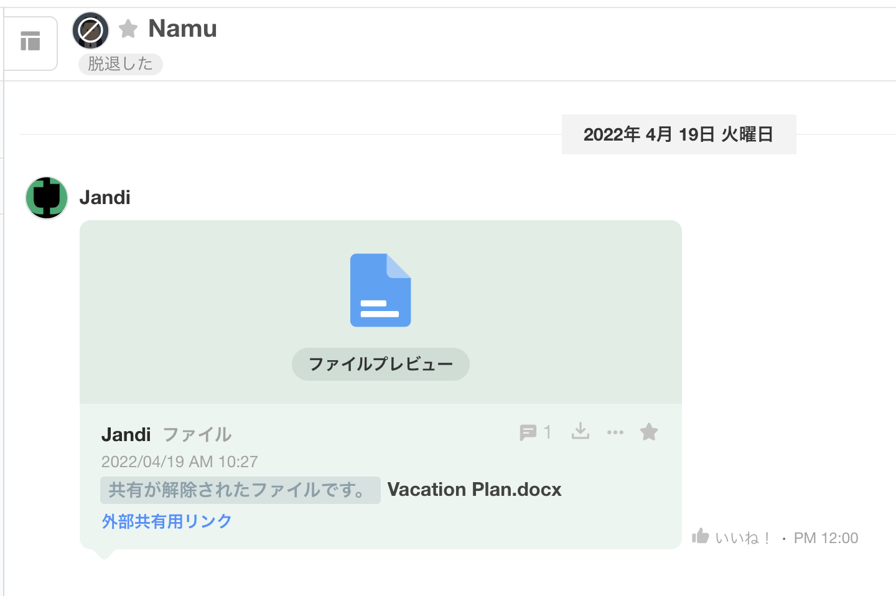Viewport: 896px width, 596px height.
Task: Download the Vacation Plan.docx file
Action: (581, 431)
